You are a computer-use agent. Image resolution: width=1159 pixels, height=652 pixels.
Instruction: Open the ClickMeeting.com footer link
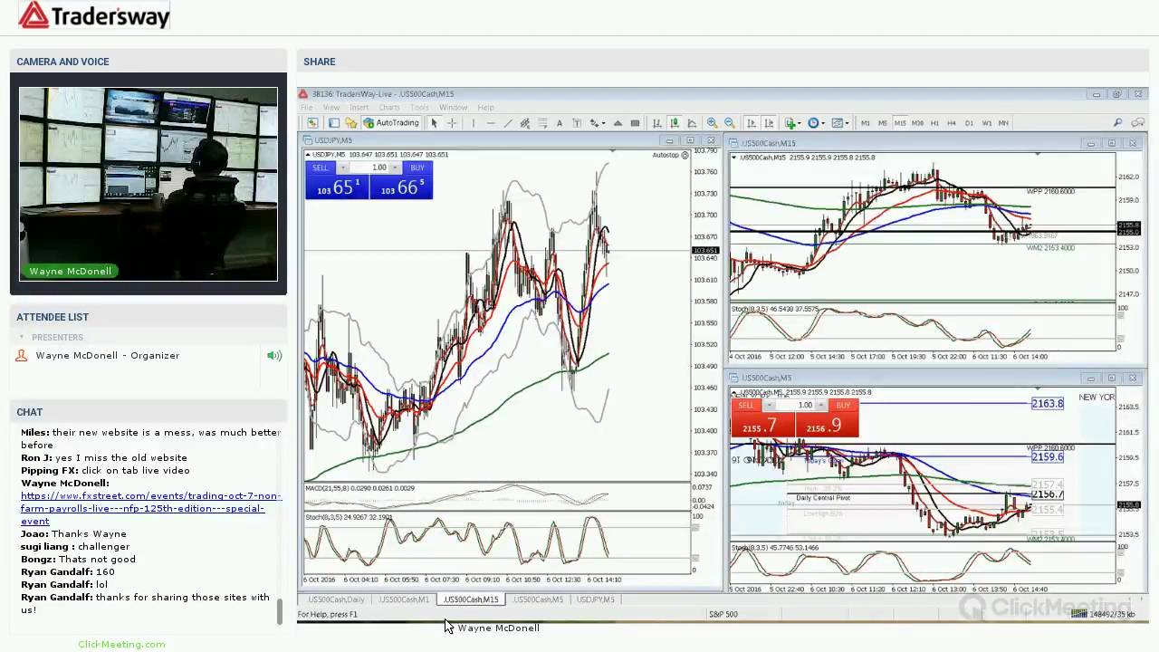(x=121, y=644)
